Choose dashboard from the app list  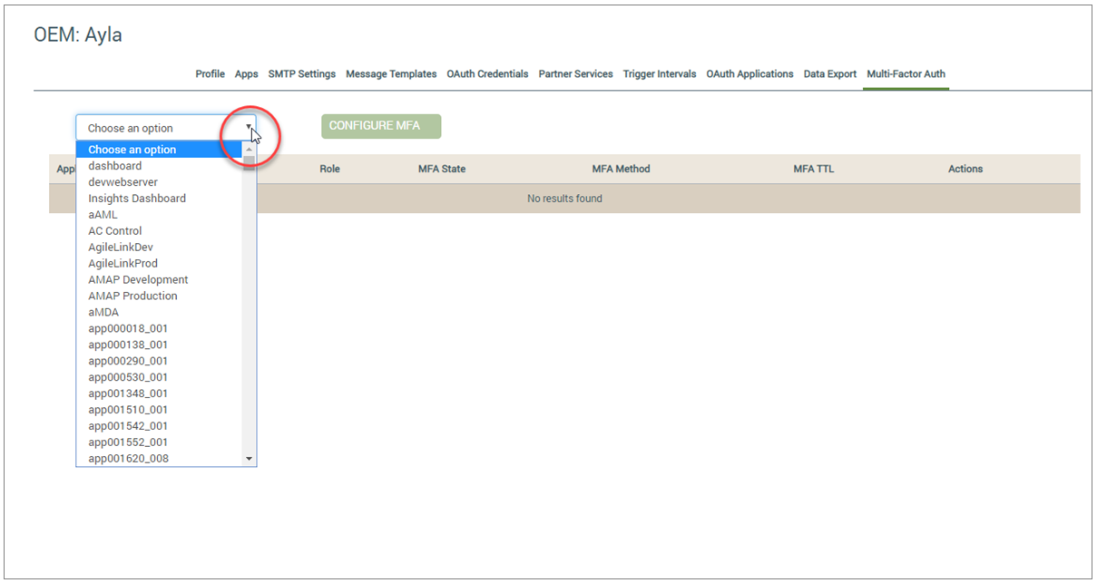(x=159, y=166)
